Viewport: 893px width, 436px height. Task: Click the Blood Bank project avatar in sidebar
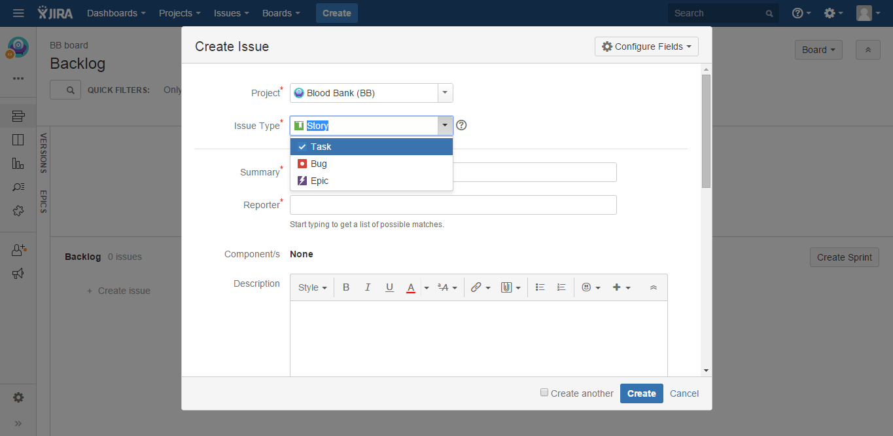[x=18, y=46]
